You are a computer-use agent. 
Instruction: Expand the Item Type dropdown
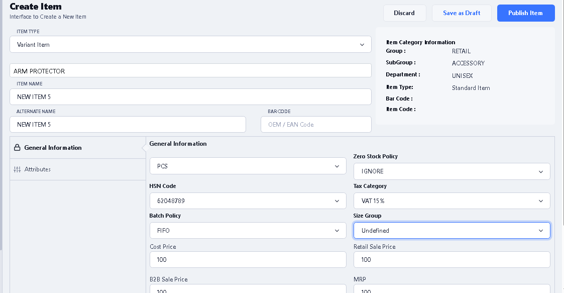coord(190,44)
